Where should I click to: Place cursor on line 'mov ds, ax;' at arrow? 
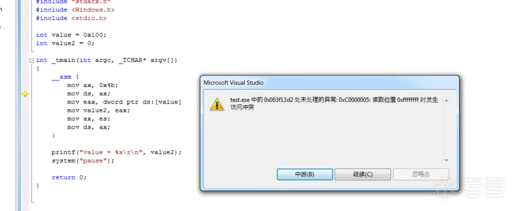coord(89,94)
